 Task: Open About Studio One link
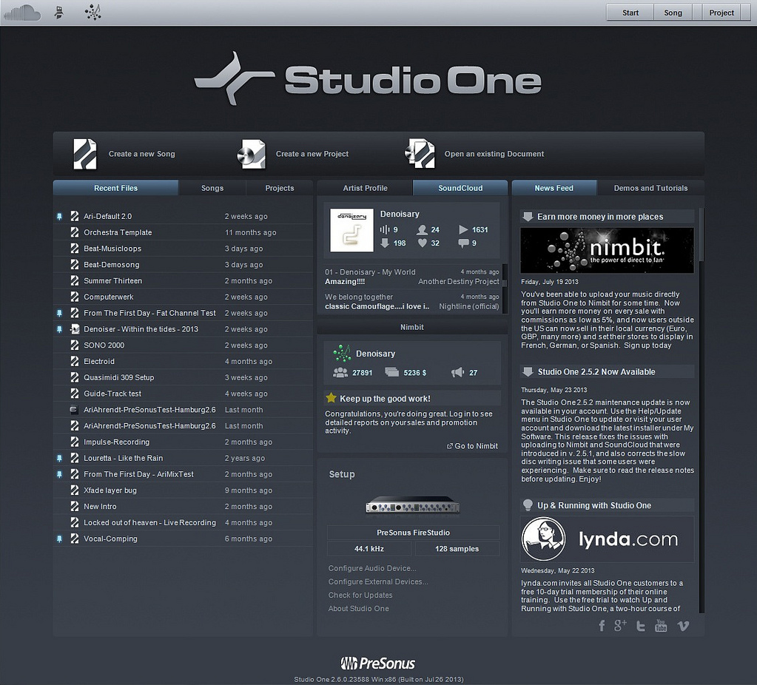[x=359, y=609]
